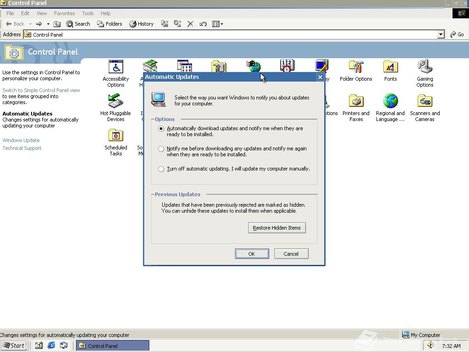The image size is (469, 352).
Task: Open Regional and Language options icon
Action: (390, 108)
